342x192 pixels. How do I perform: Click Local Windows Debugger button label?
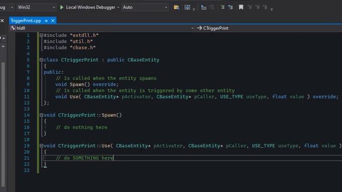coord(90,7)
